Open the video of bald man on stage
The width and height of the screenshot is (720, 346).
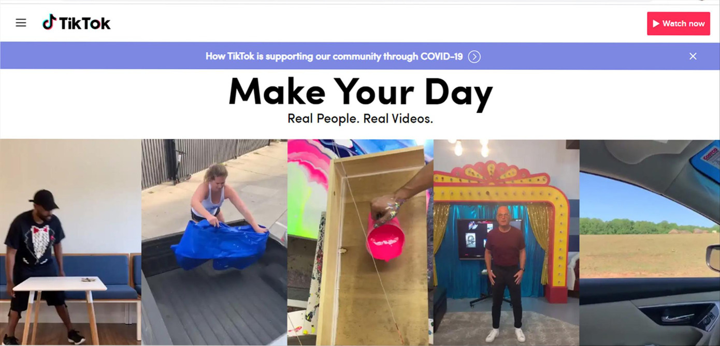pyautogui.click(x=507, y=242)
